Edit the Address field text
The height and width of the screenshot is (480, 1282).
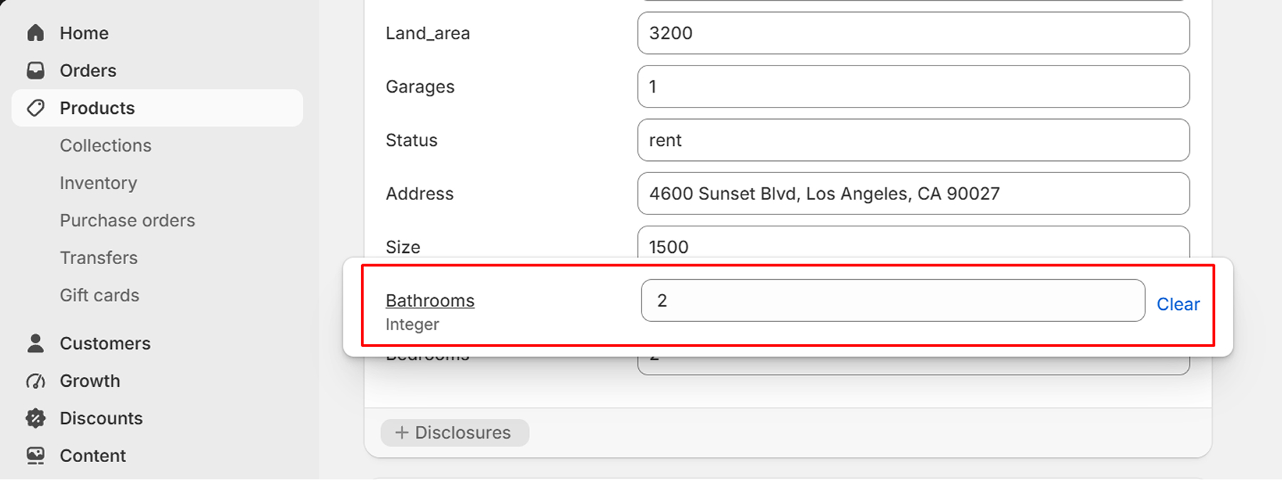pos(914,194)
